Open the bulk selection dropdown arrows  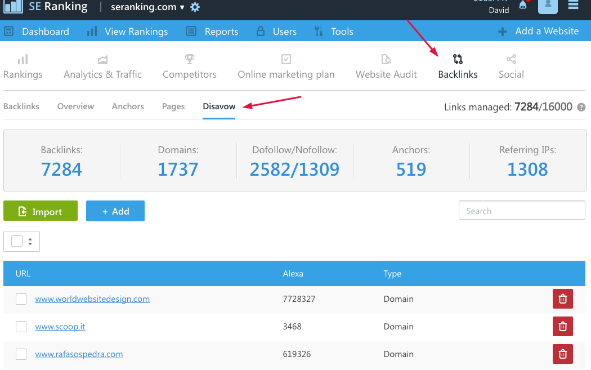30,242
